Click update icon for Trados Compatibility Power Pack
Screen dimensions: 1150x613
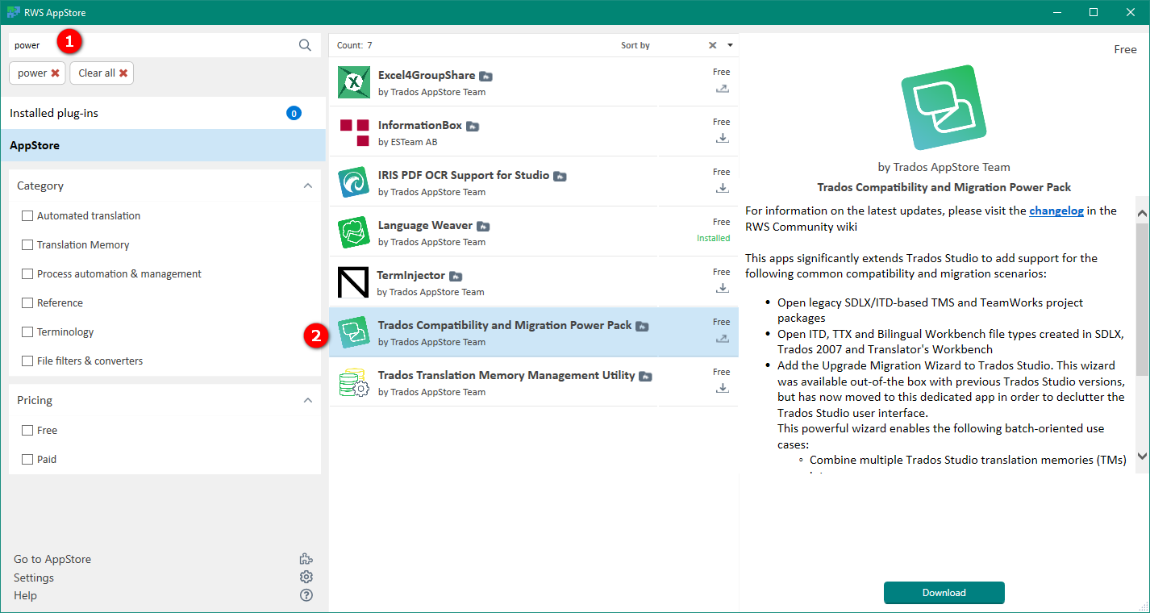pyautogui.click(x=723, y=338)
